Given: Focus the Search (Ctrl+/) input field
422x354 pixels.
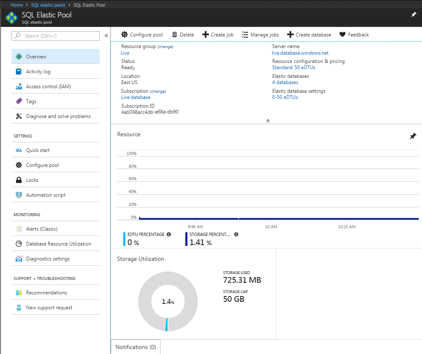Looking at the screenshot, I should click(x=56, y=36).
